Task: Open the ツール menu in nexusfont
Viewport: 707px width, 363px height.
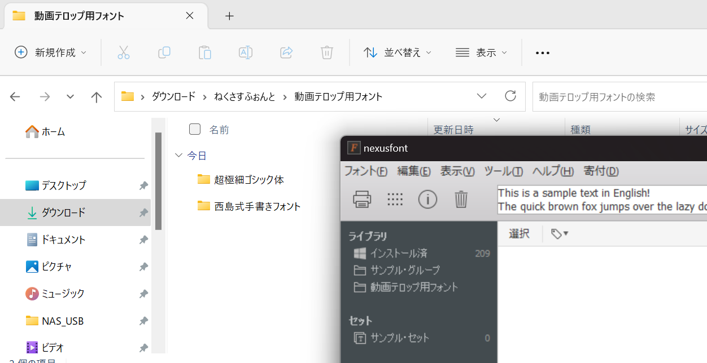Action: (x=503, y=171)
